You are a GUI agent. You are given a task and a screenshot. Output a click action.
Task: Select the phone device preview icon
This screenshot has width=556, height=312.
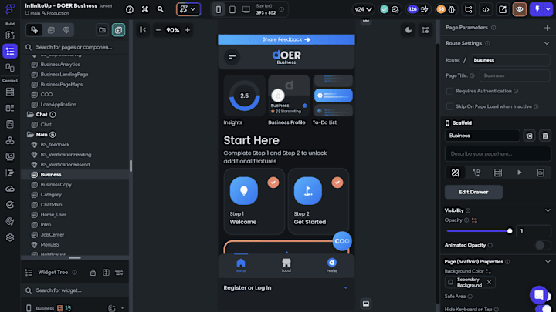(219, 9)
